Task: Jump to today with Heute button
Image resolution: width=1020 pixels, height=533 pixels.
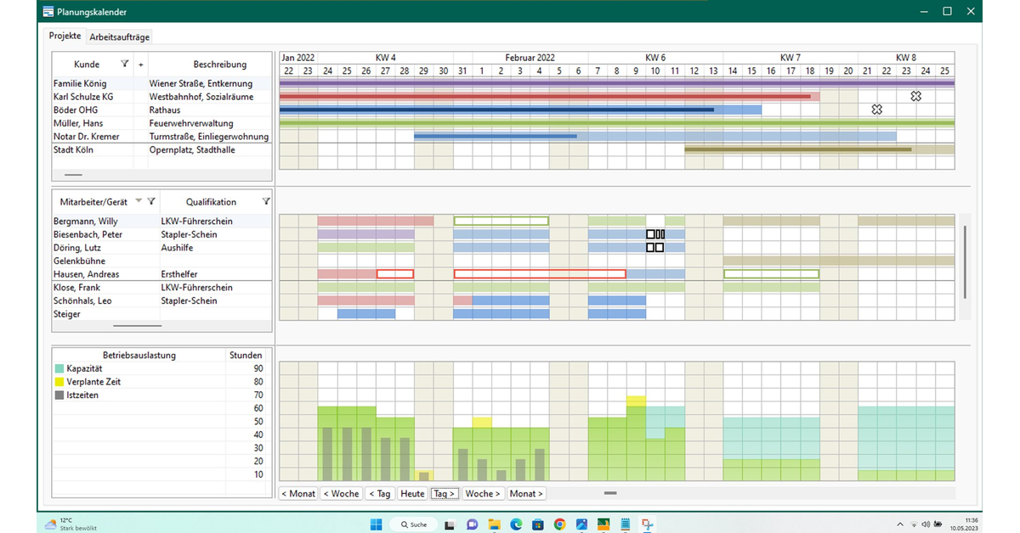Action: click(x=412, y=493)
